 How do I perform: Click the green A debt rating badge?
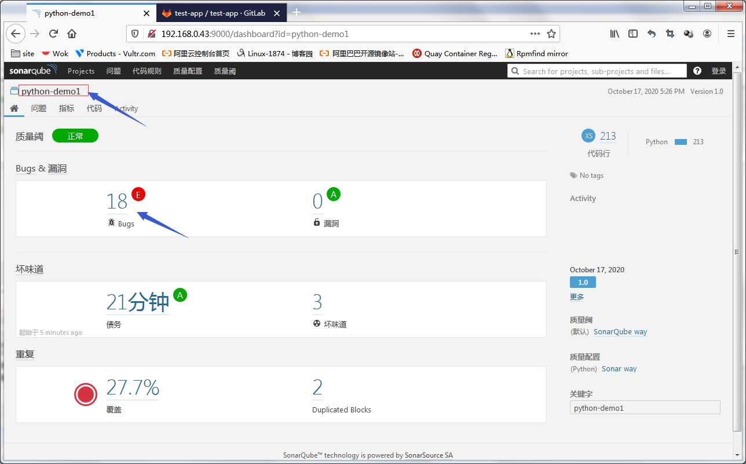pos(180,295)
